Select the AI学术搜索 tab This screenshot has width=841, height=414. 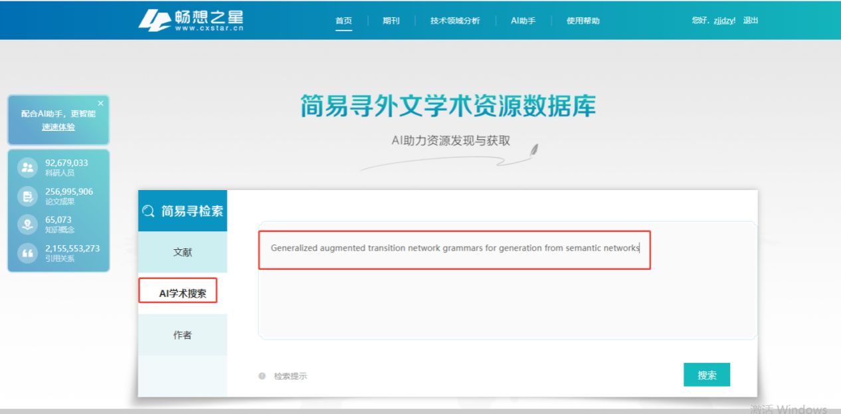coord(183,293)
